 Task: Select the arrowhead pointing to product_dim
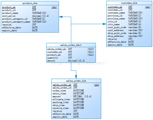pos(61,17)
